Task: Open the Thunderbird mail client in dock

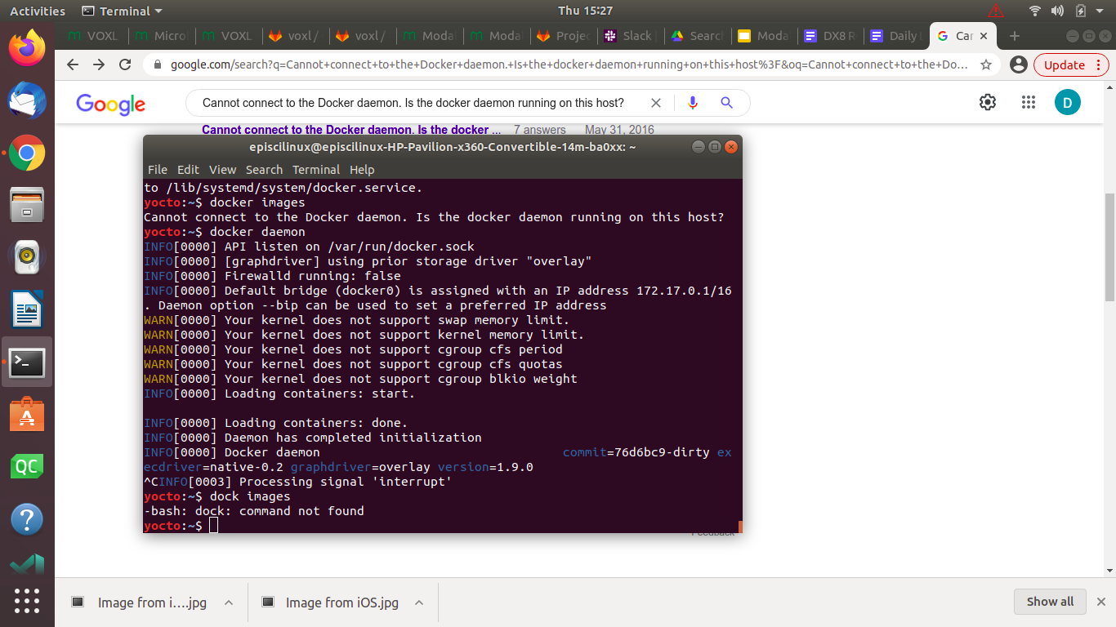Action: tap(27, 101)
